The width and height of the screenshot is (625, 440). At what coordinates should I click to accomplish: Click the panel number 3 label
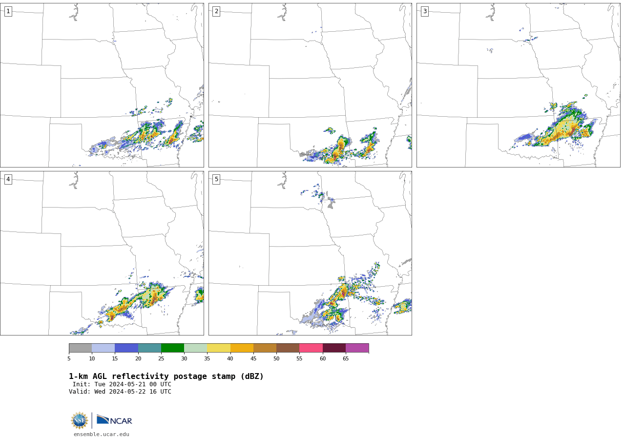[x=424, y=11]
